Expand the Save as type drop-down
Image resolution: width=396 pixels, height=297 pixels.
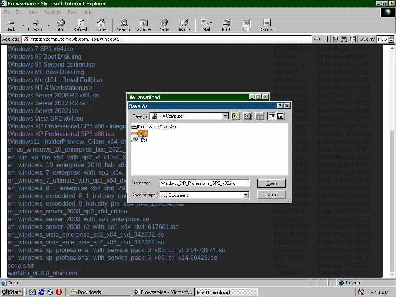pyautogui.click(x=246, y=195)
